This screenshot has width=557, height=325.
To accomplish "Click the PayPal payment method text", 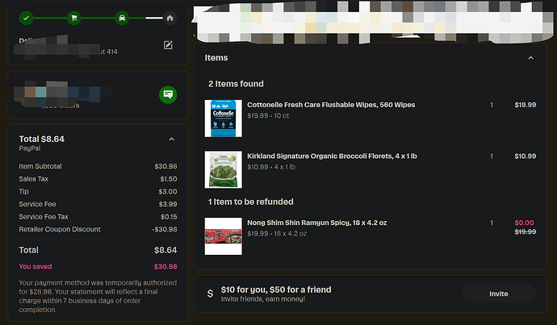I will tap(30, 148).
